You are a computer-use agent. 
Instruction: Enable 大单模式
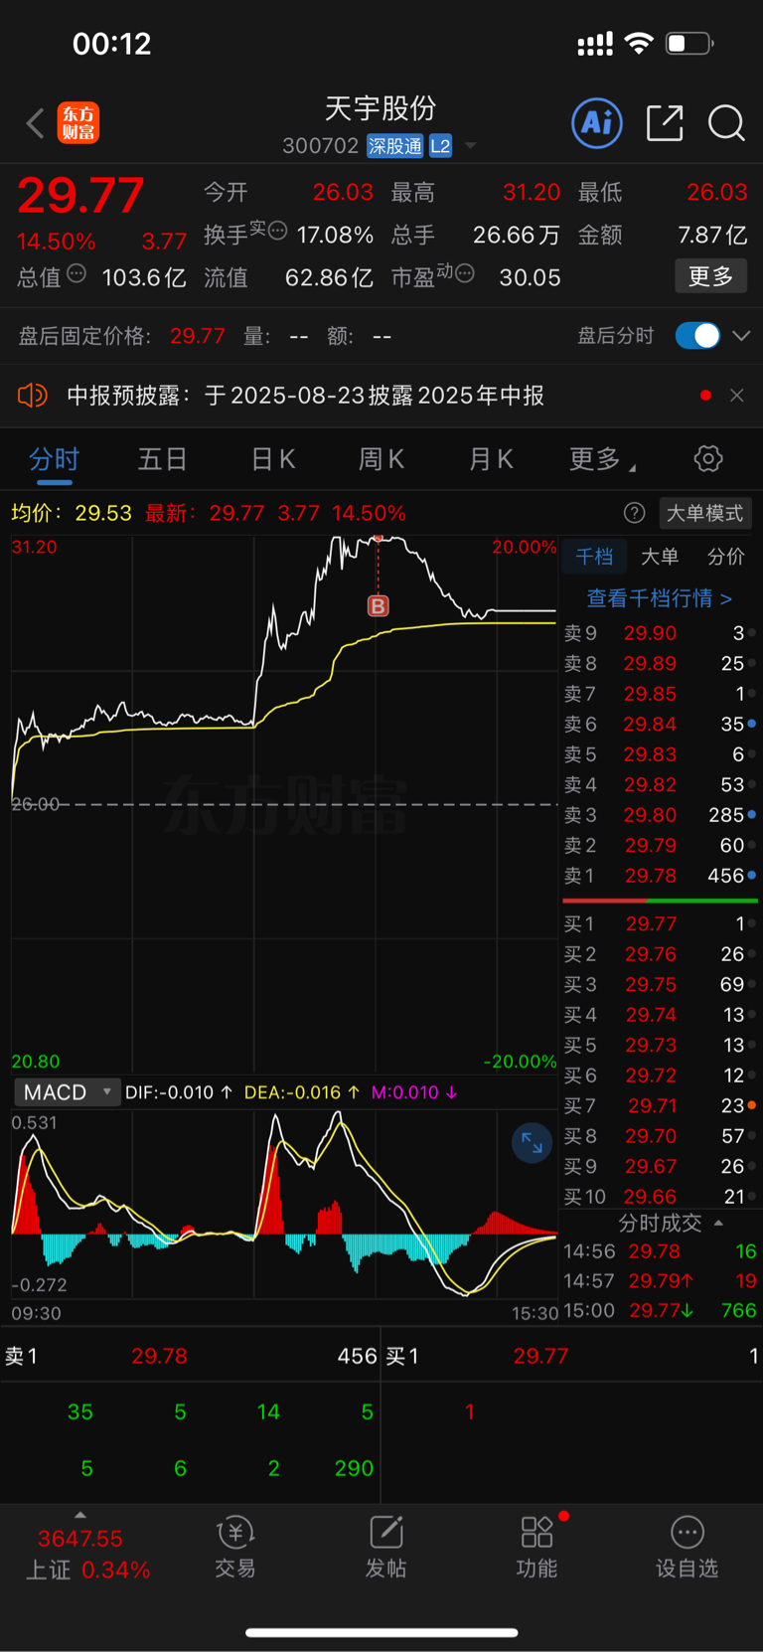704,513
